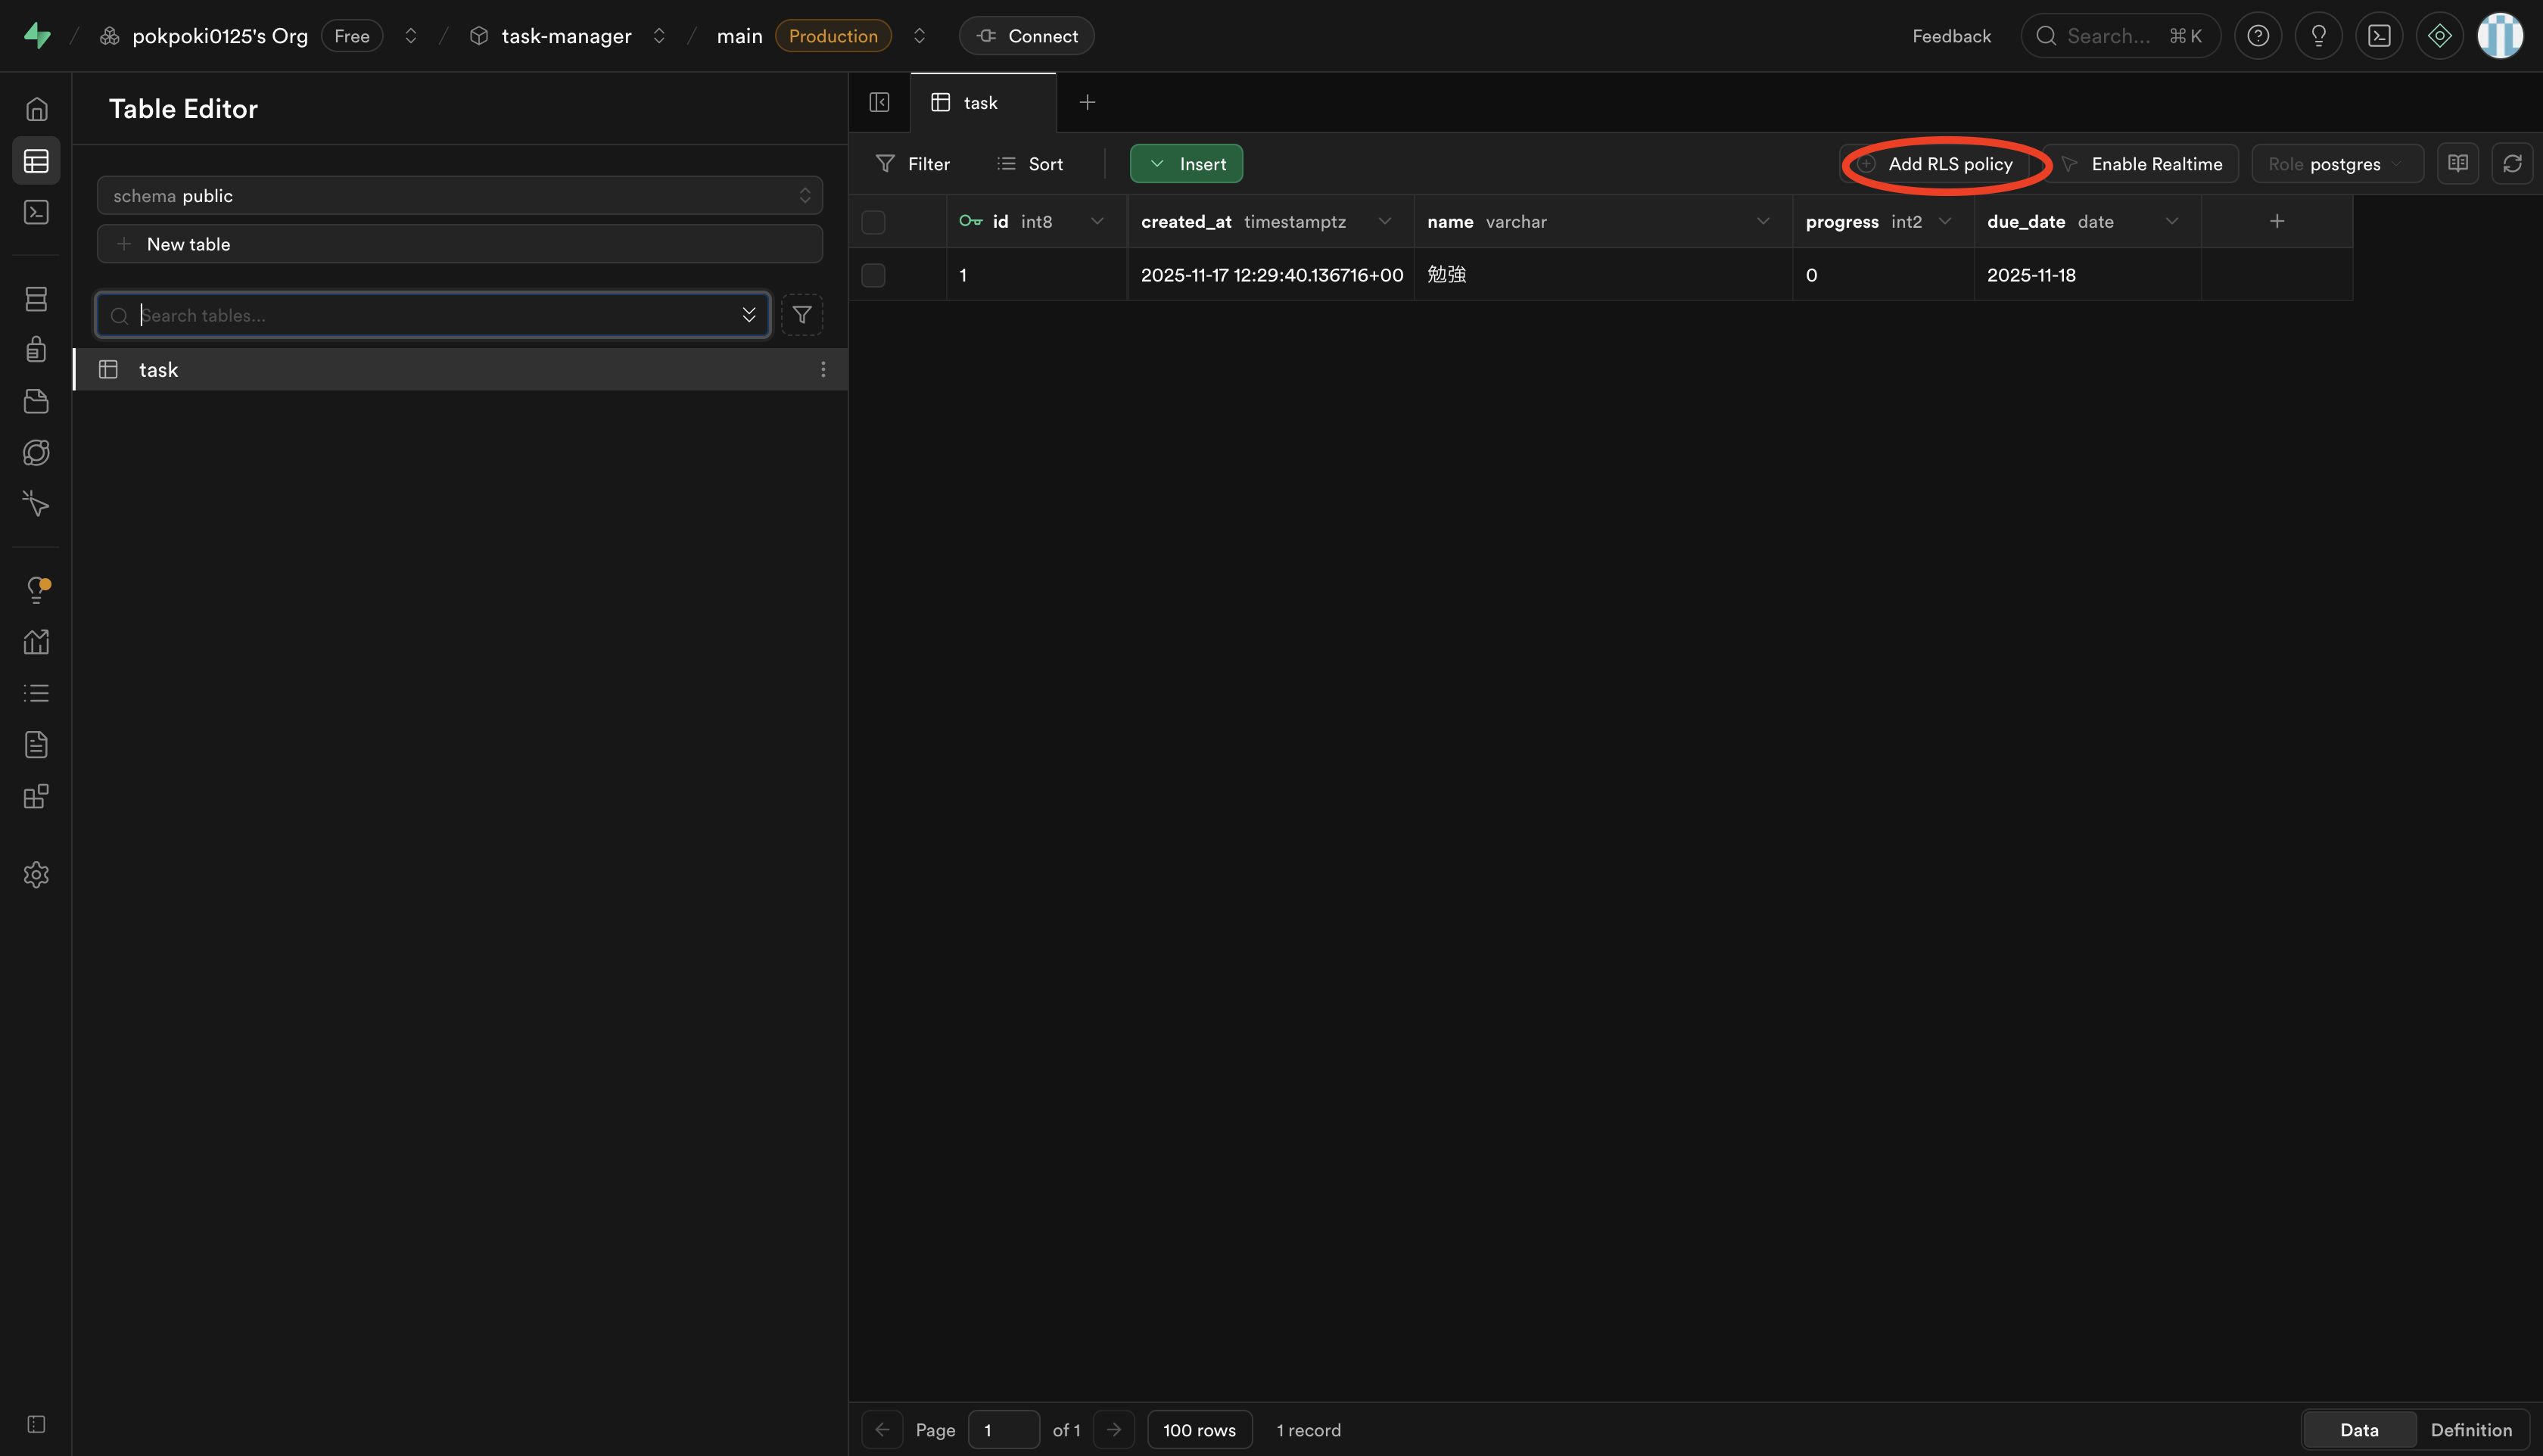Click the Add RLS policy button
The width and height of the screenshot is (2543, 1456).
click(x=1937, y=164)
